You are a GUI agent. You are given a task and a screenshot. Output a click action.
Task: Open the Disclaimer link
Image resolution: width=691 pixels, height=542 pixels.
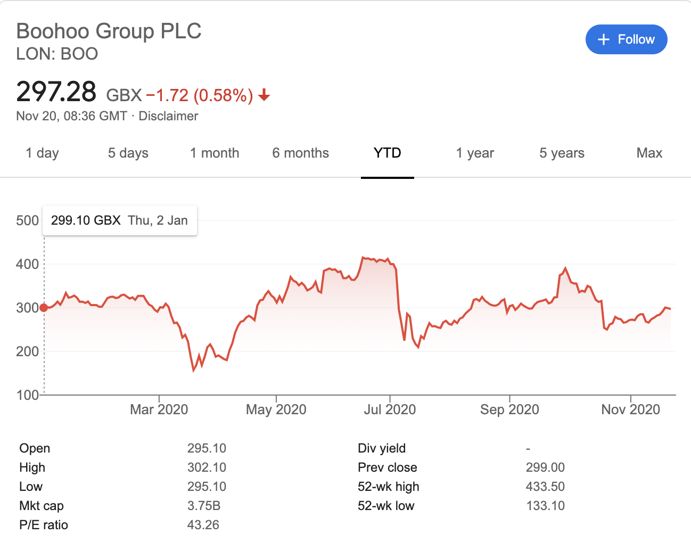(168, 116)
